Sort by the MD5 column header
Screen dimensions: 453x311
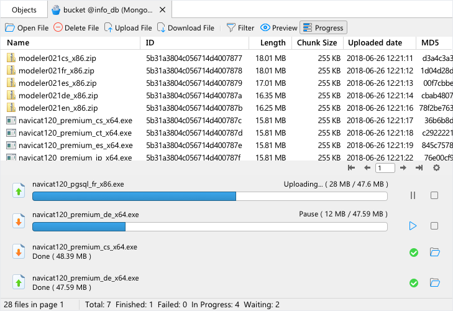tap(434, 43)
